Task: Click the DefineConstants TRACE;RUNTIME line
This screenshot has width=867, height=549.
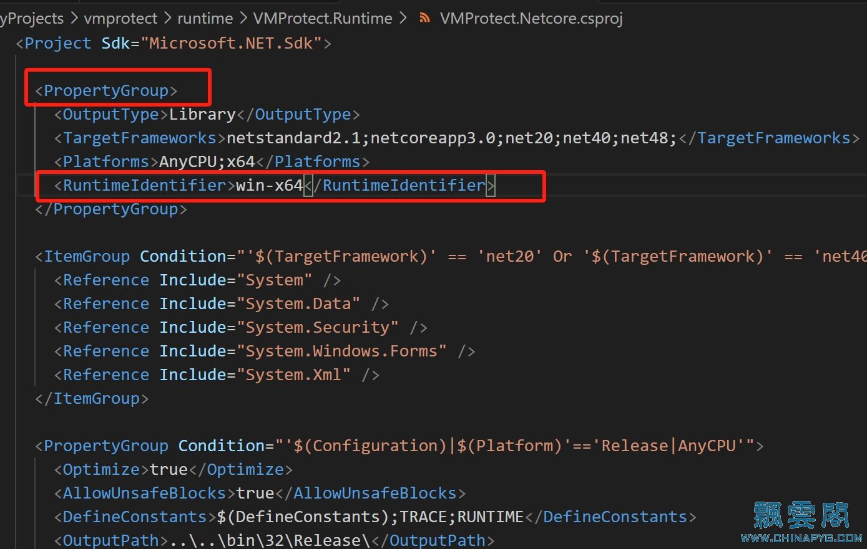Action: coord(375,517)
